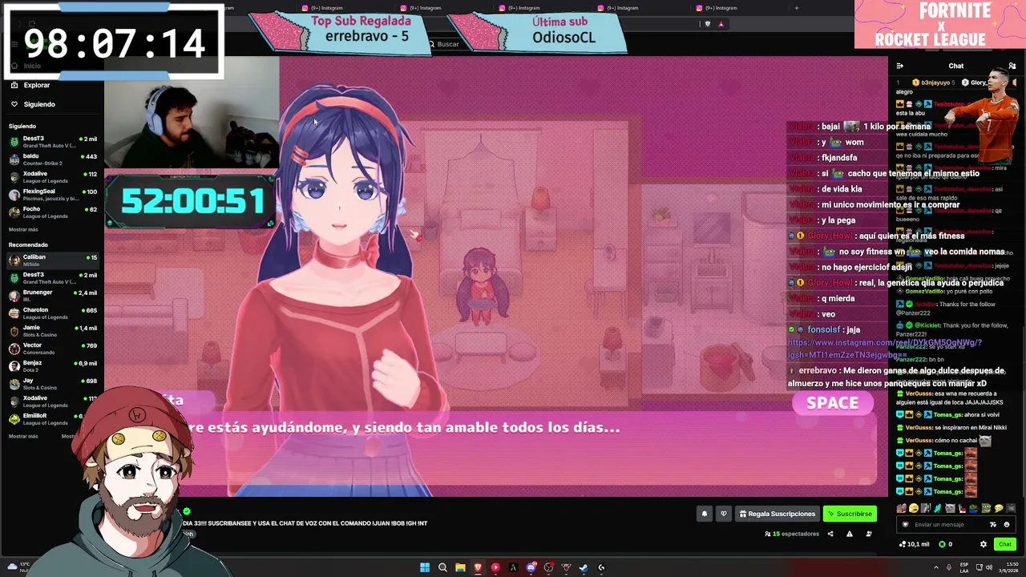The image size is (1026, 577).
Task: Expand Mostrar más under Siguiendo list
Action: click(23, 229)
